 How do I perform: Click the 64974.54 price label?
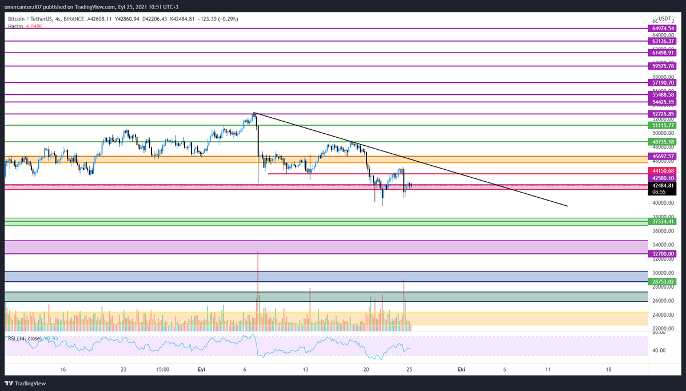tap(664, 28)
